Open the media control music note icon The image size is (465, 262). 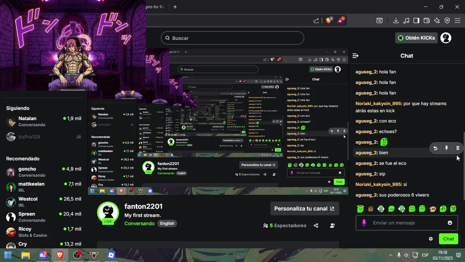406,21
